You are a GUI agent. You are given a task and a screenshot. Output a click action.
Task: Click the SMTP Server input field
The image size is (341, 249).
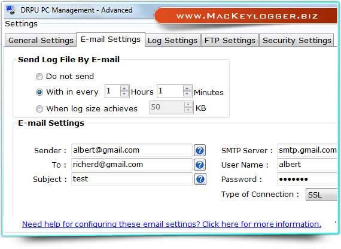coord(307,150)
